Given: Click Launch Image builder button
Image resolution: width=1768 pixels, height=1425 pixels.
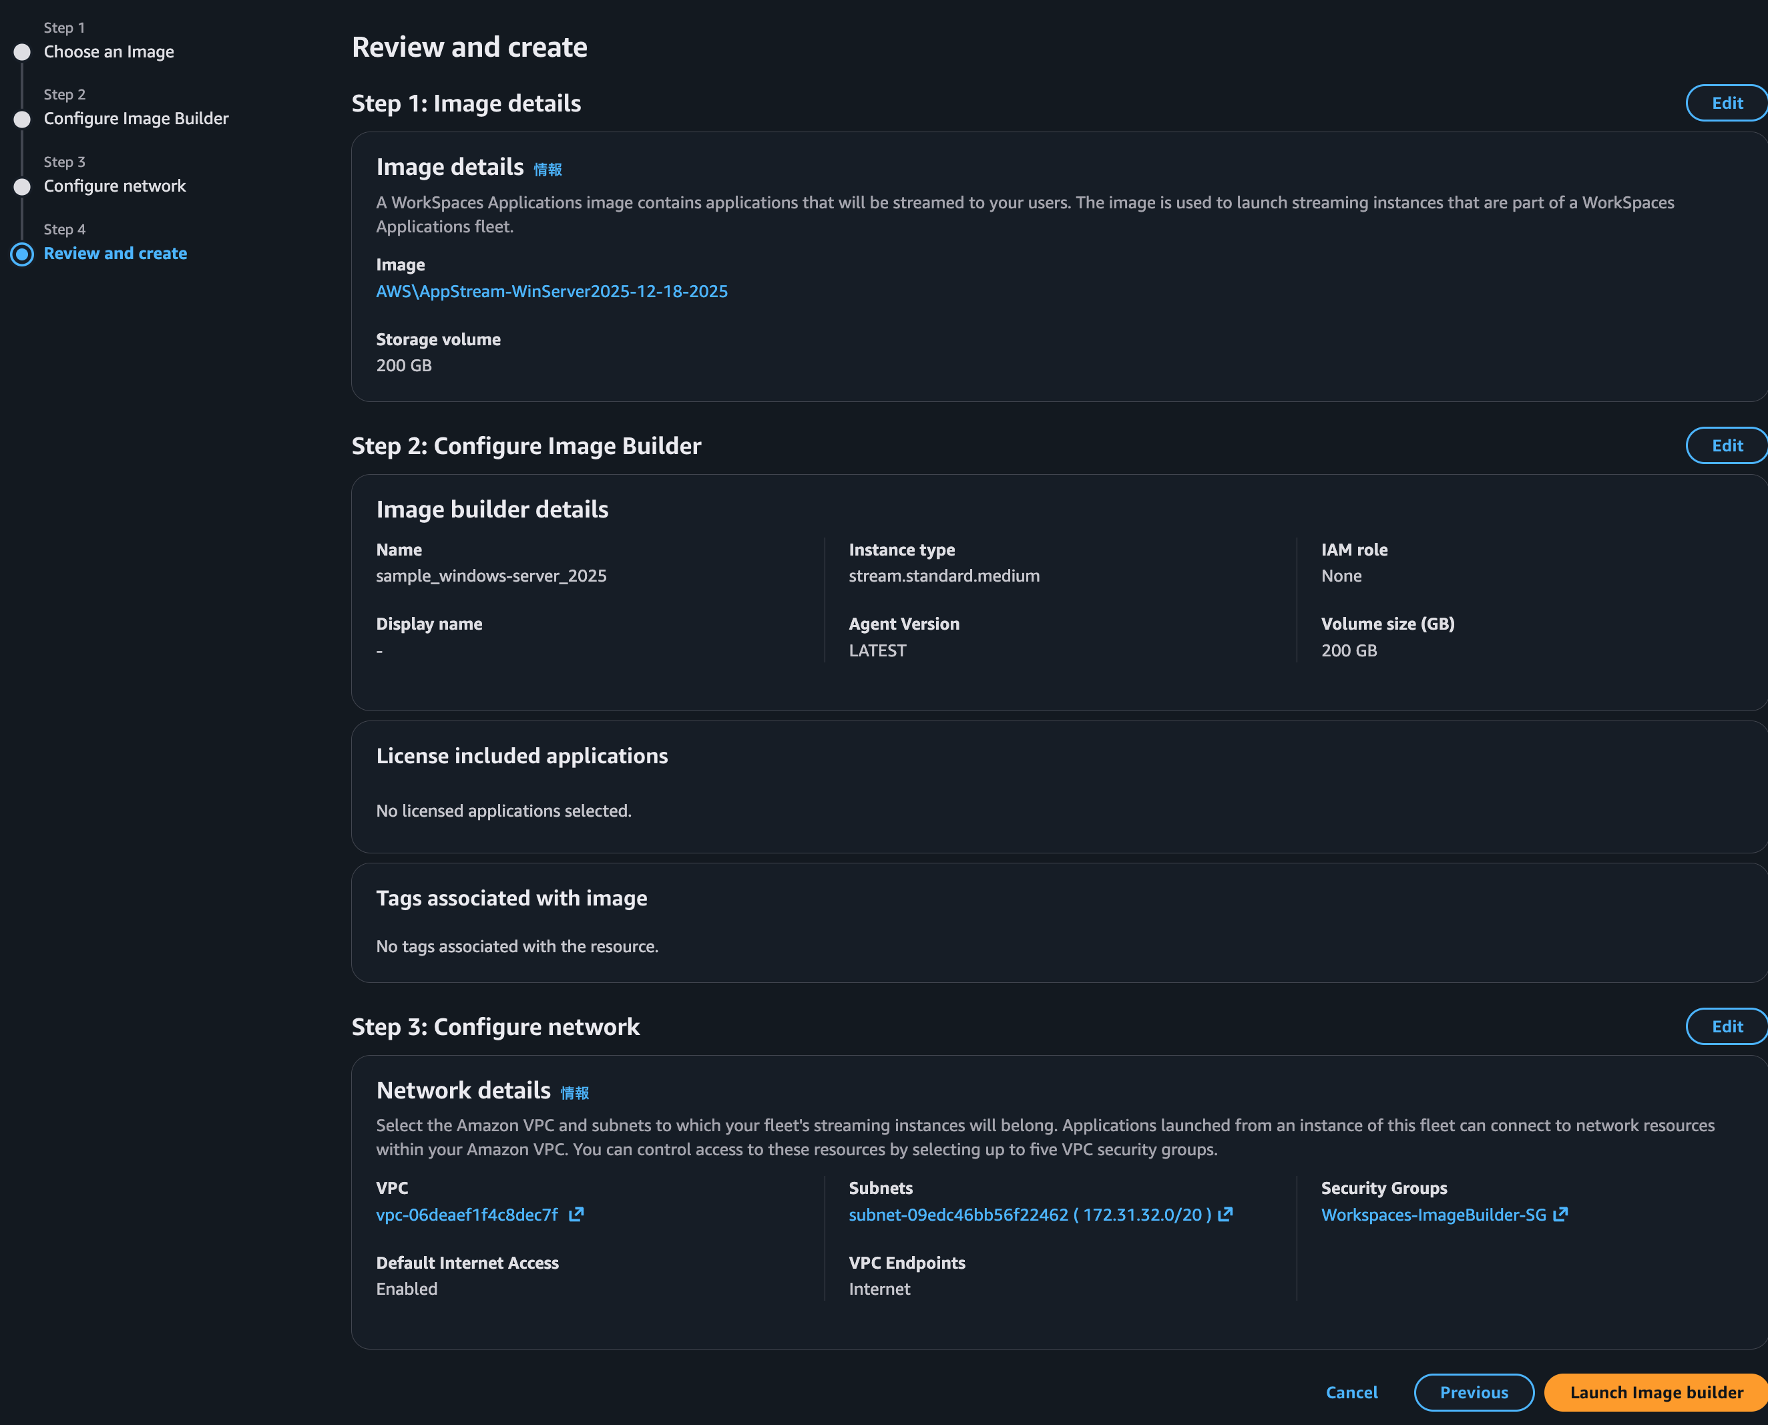Looking at the screenshot, I should coord(1656,1392).
